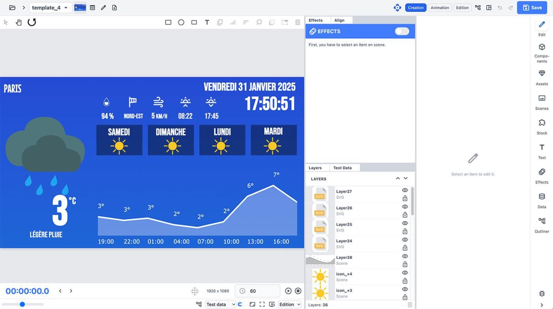Click the Save button
This screenshot has width=553, height=309.
click(532, 7)
